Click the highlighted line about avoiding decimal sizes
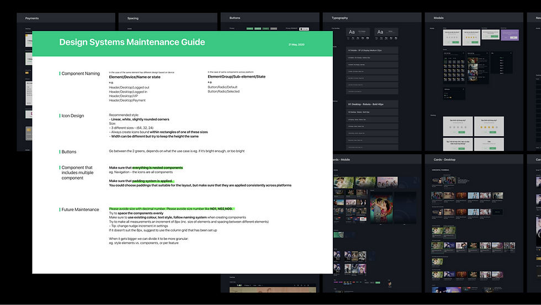This screenshot has height=305, width=541. pyautogui.click(x=172, y=209)
